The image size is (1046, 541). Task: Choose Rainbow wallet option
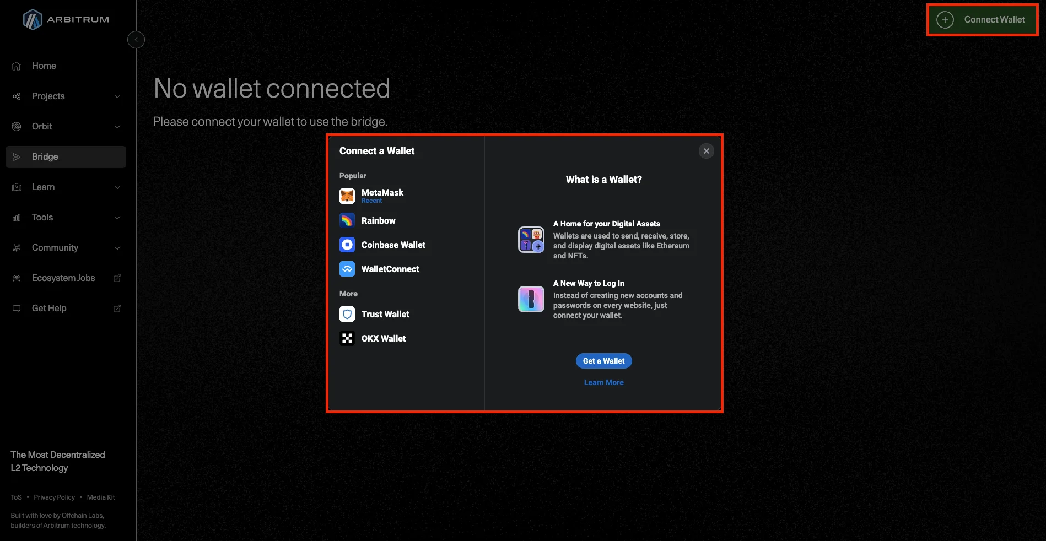(406, 220)
